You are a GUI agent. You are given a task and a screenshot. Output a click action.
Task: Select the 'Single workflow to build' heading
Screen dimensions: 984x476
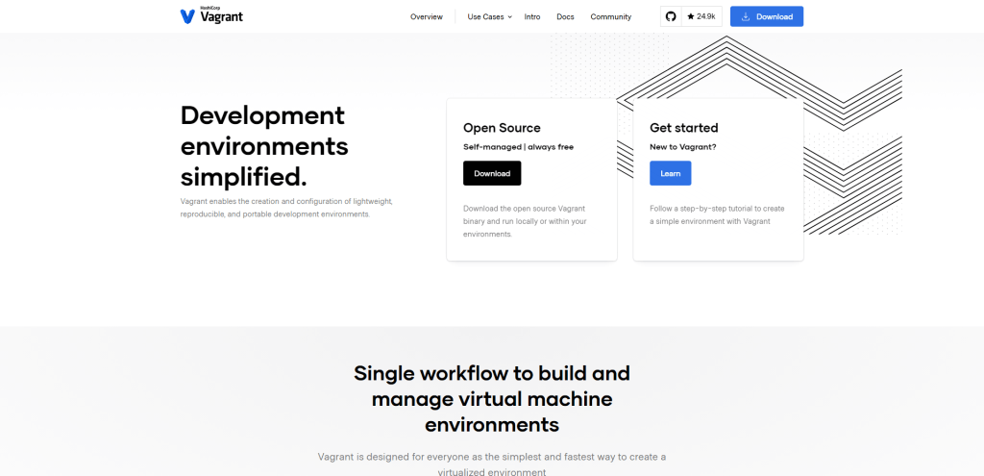[492, 399]
